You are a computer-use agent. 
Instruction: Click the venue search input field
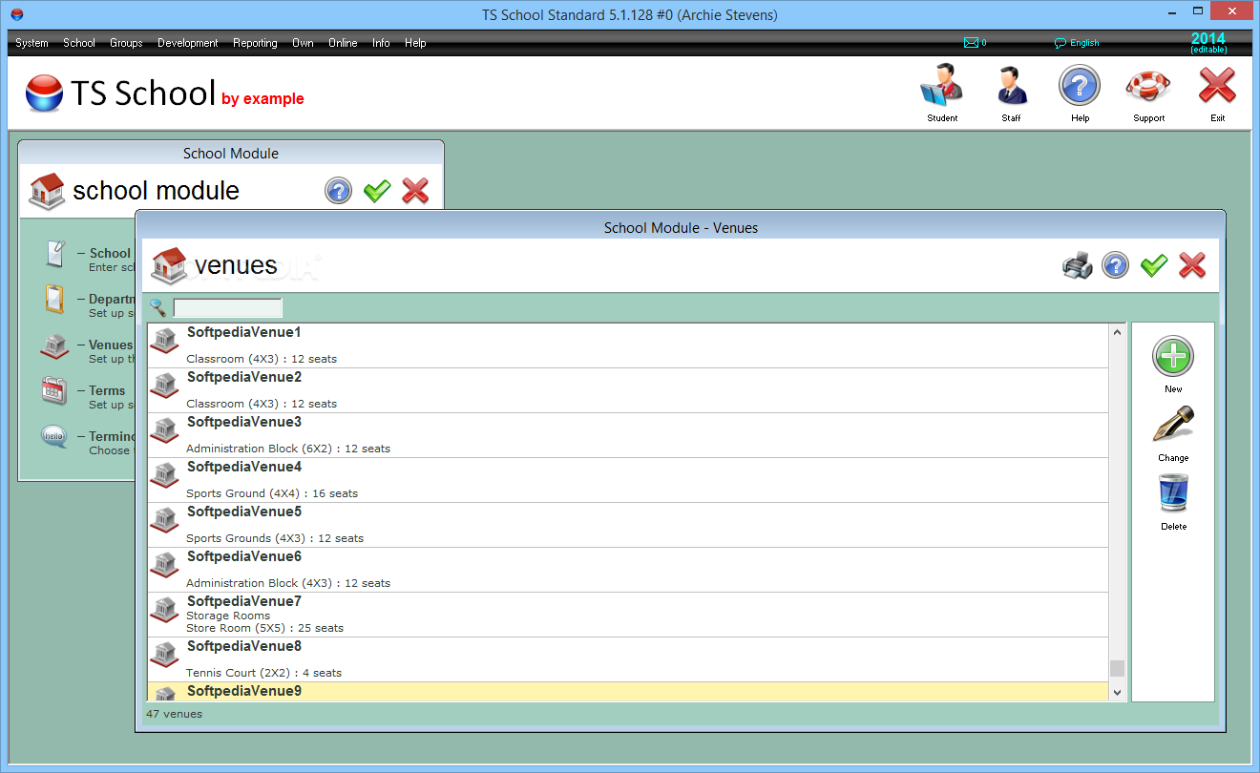tap(227, 308)
